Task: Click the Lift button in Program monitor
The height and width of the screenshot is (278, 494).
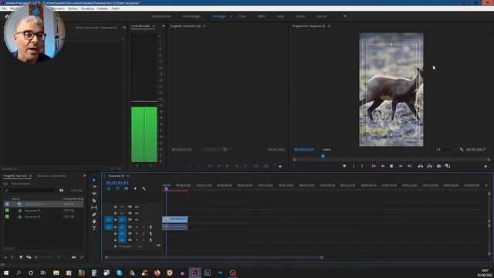Action: pos(420,166)
